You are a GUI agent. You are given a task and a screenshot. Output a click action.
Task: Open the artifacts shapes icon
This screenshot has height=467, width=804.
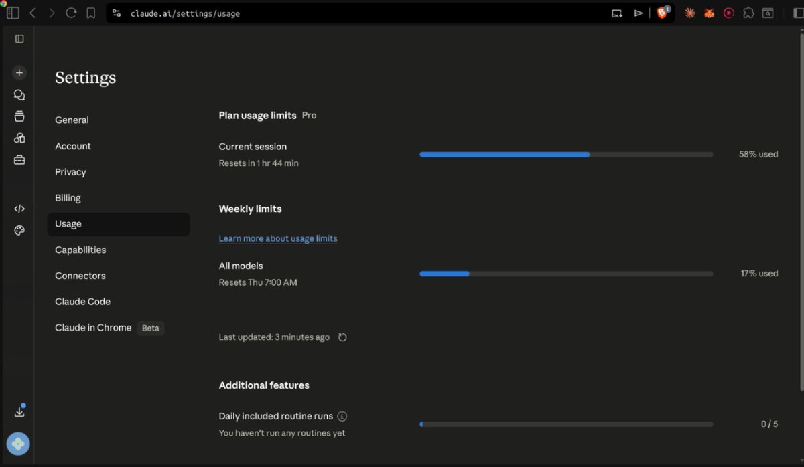[x=19, y=138]
